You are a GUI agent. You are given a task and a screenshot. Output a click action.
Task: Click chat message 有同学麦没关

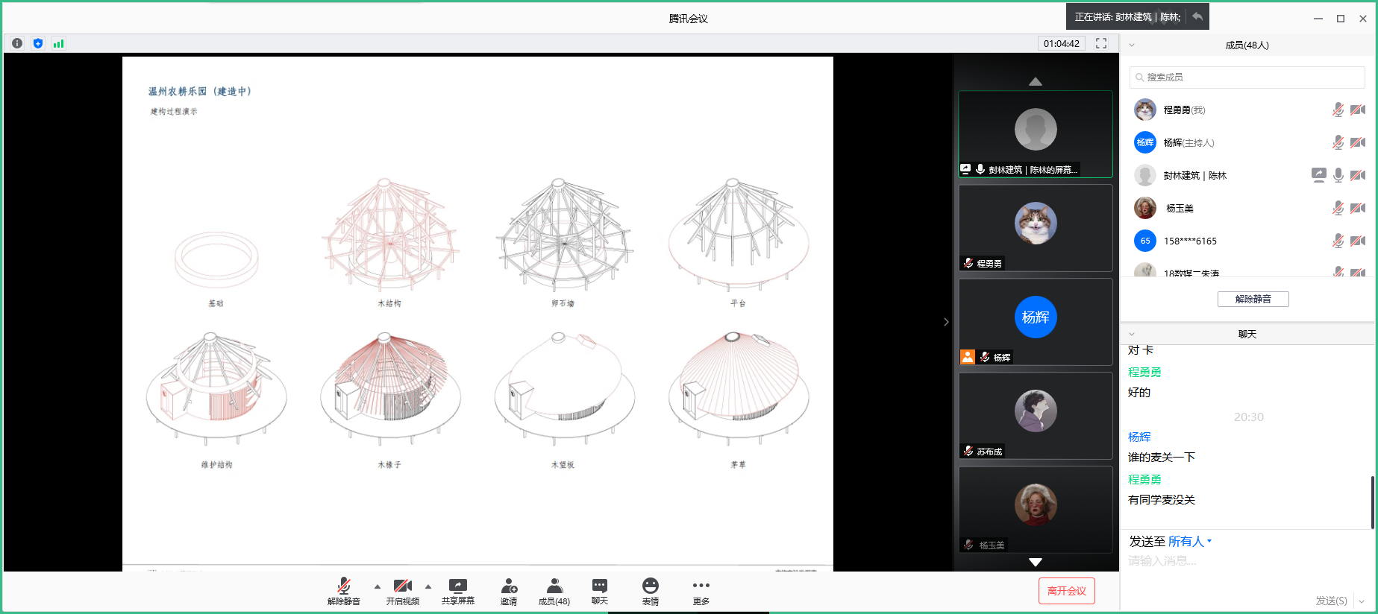tap(1162, 500)
